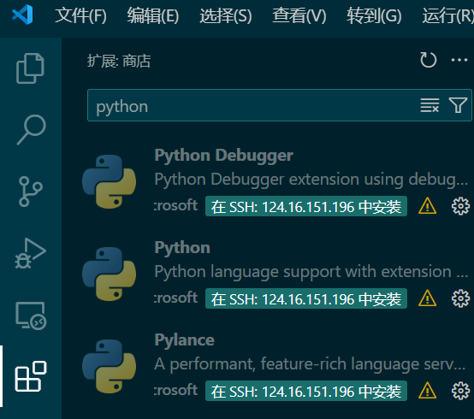The image size is (474, 419).
Task: Click the Python Debugger extension logo
Action: point(109,182)
